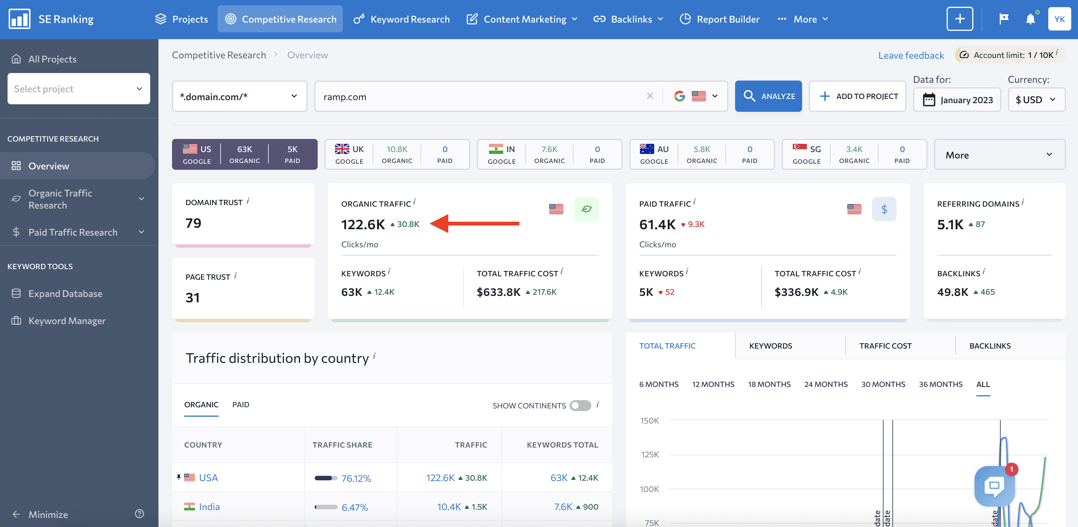The height and width of the screenshot is (527, 1078).
Task: Click the Add To Project button
Action: [x=858, y=96]
